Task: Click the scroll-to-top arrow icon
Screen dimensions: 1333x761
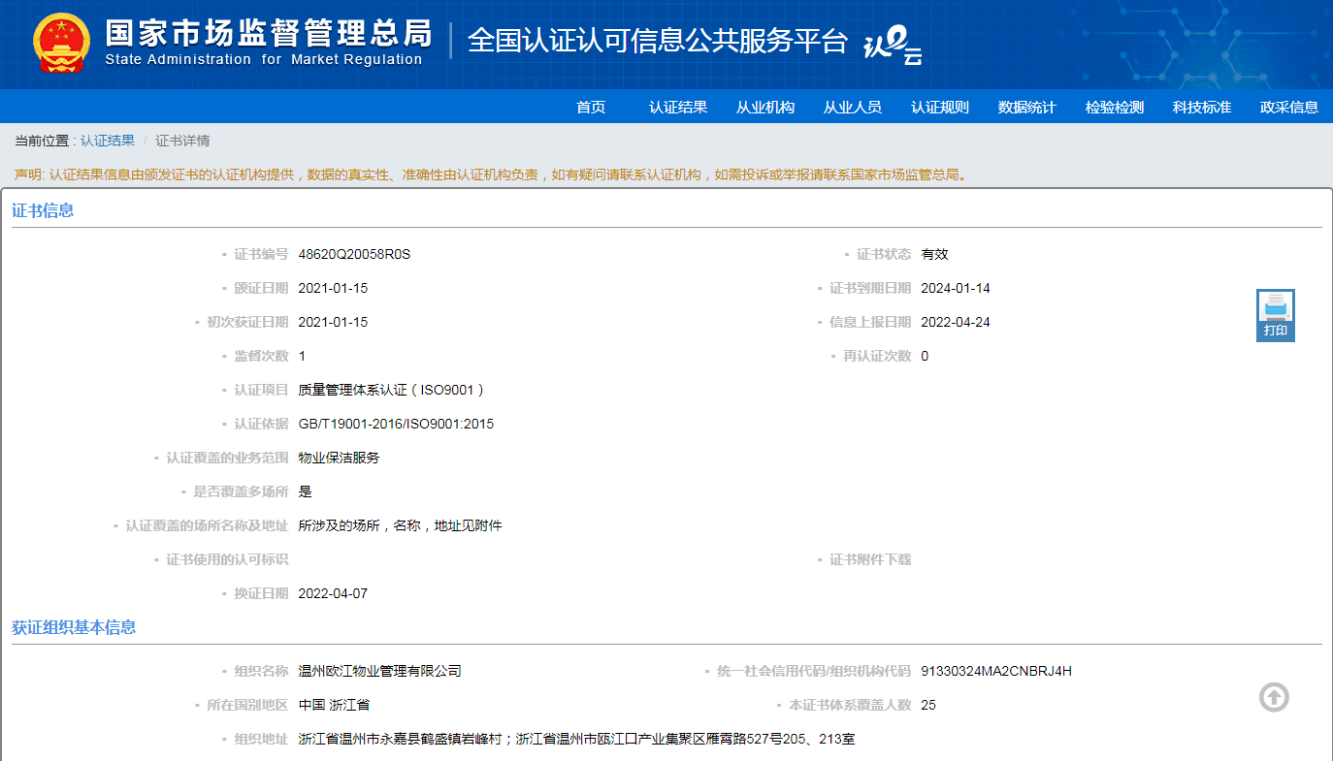Action: [x=1274, y=697]
